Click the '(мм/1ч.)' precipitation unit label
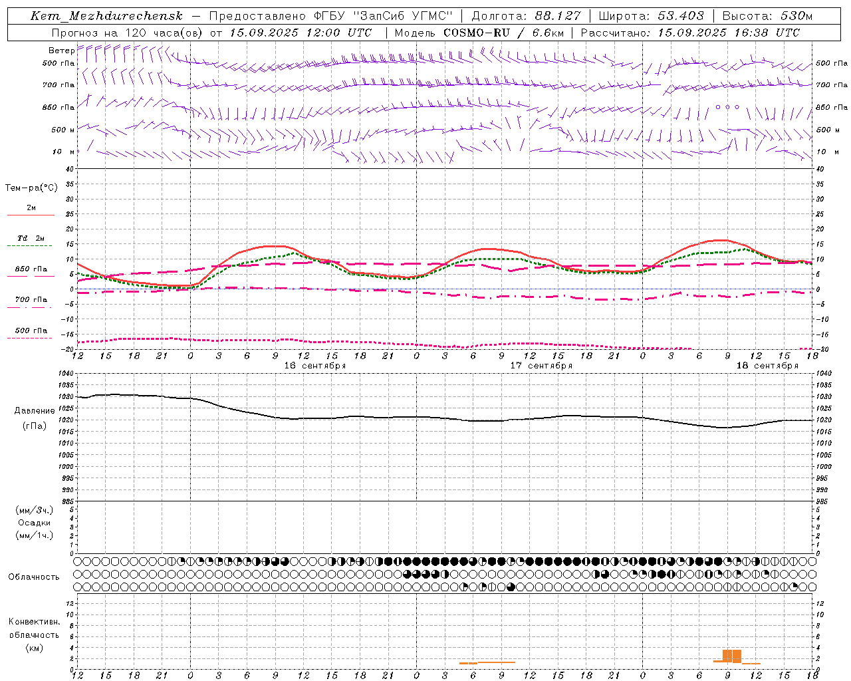The image size is (851, 681). (x=35, y=535)
